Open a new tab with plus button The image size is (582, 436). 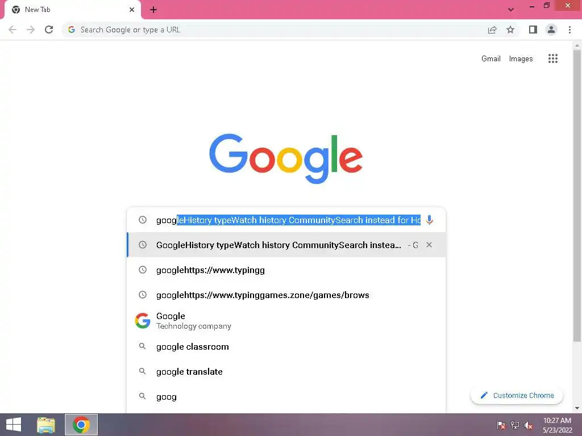coord(153,10)
